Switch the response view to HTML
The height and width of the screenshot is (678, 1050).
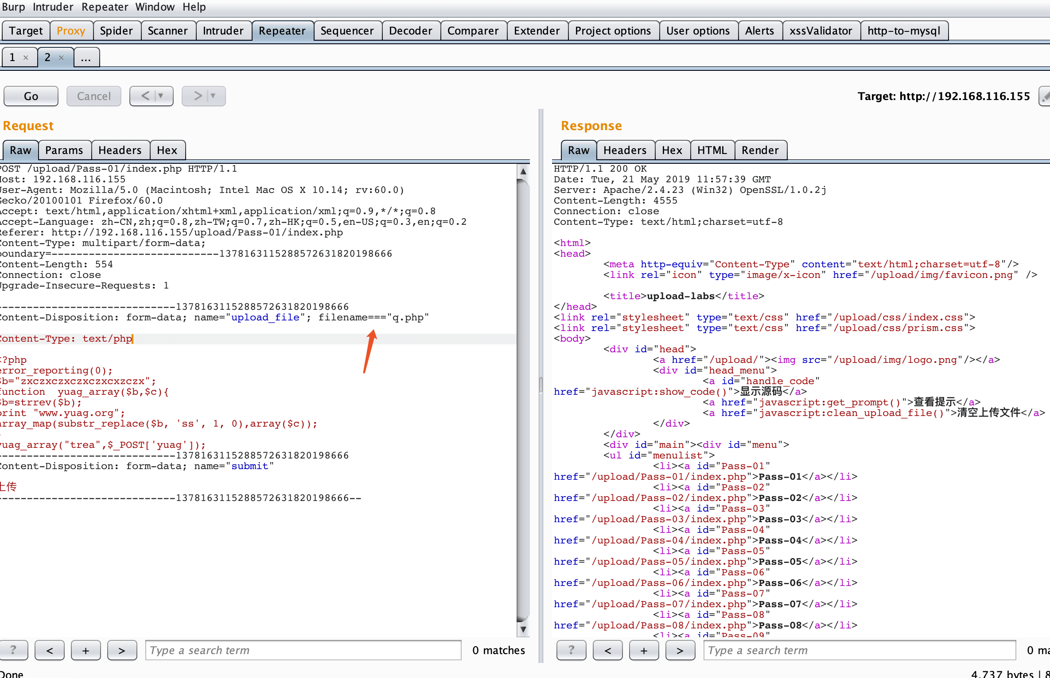(712, 150)
